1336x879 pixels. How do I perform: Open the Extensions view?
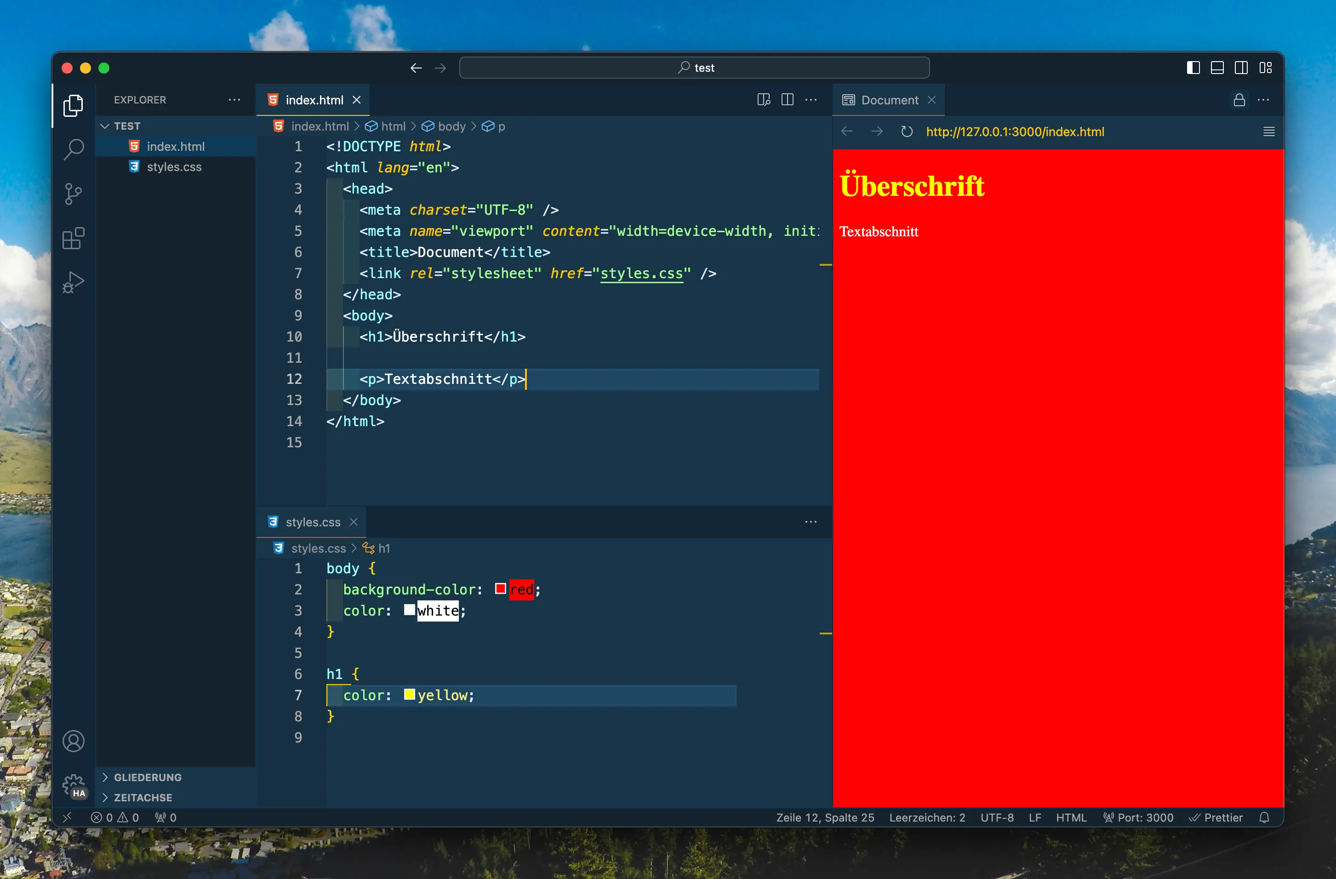[x=74, y=239]
